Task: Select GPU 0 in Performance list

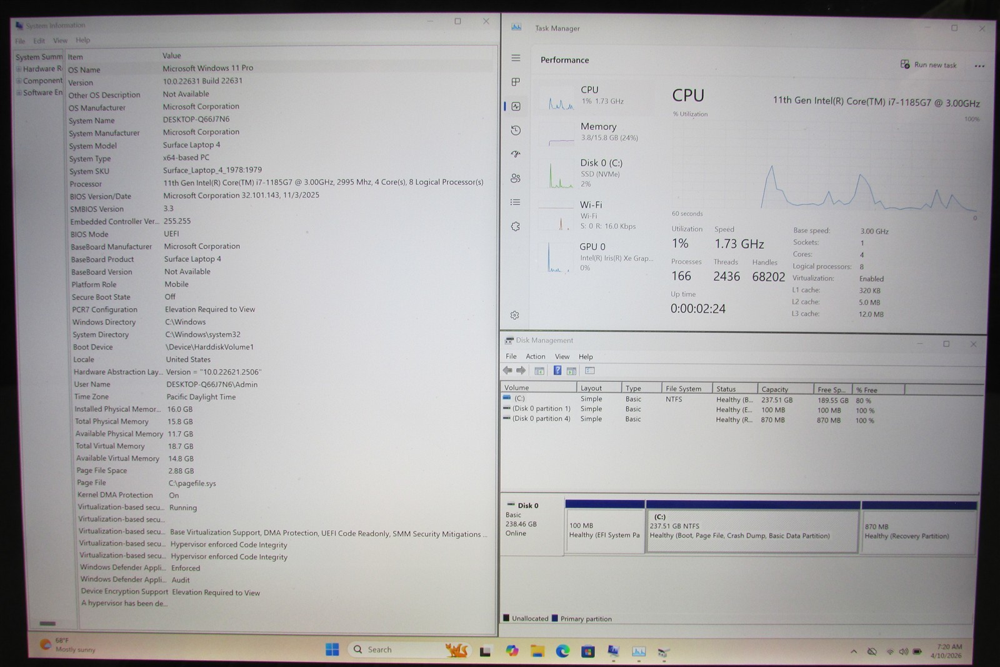Action: point(595,257)
